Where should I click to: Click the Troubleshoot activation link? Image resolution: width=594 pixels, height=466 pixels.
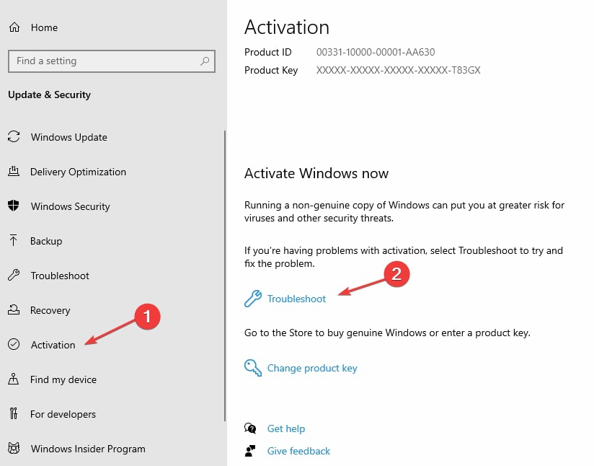[296, 299]
